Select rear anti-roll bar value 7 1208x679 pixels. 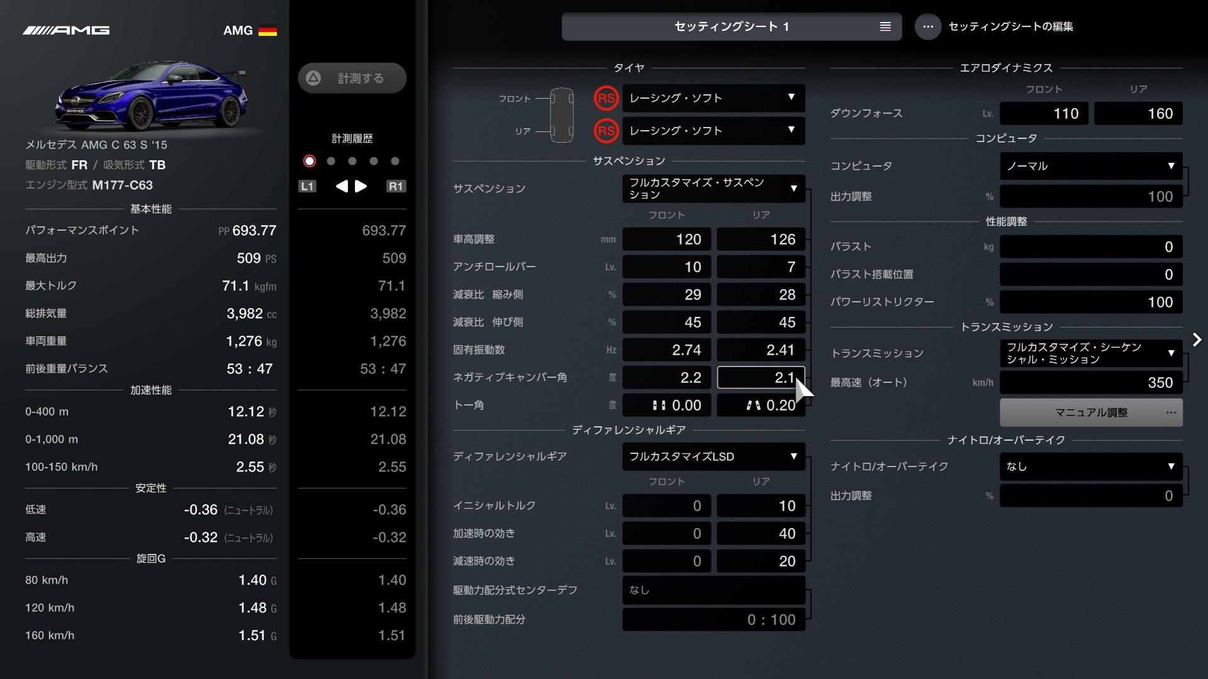(761, 267)
